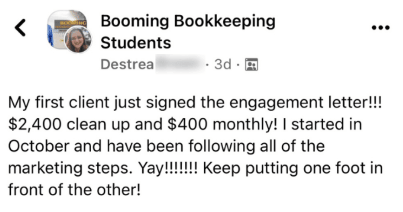Click the blurred author surname

180,65
